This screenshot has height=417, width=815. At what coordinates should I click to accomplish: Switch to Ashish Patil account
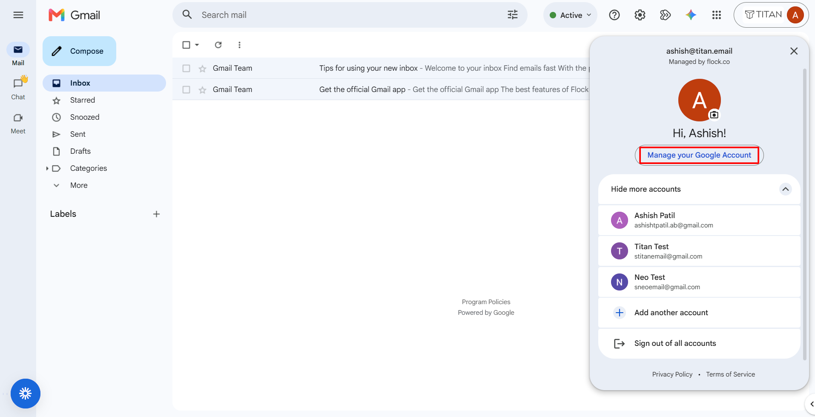coord(699,220)
